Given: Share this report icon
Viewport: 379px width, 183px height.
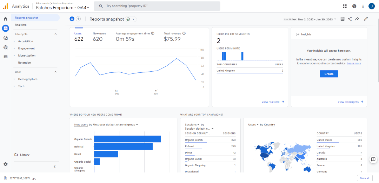Looking at the screenshot, I should 350,19.
